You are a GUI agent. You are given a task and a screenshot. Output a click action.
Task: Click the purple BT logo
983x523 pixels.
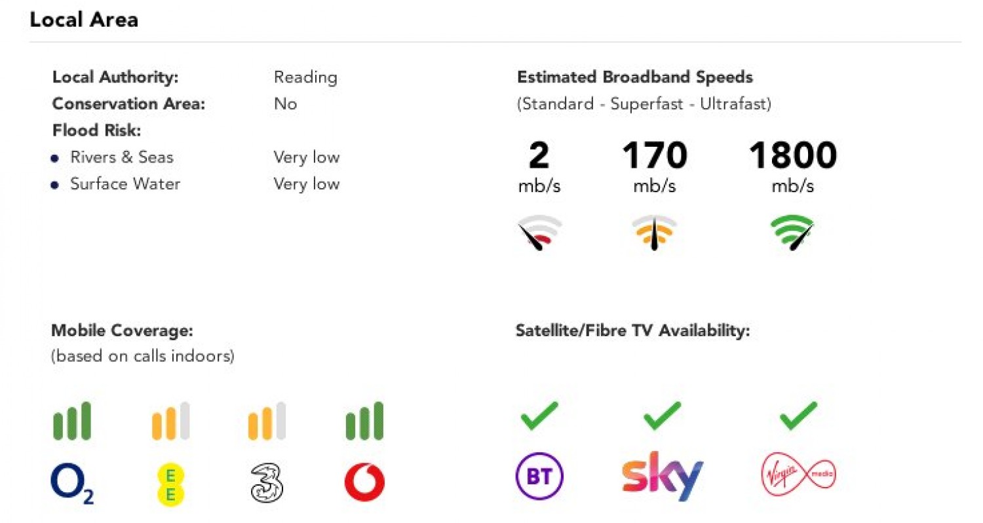tap(539, 477)
